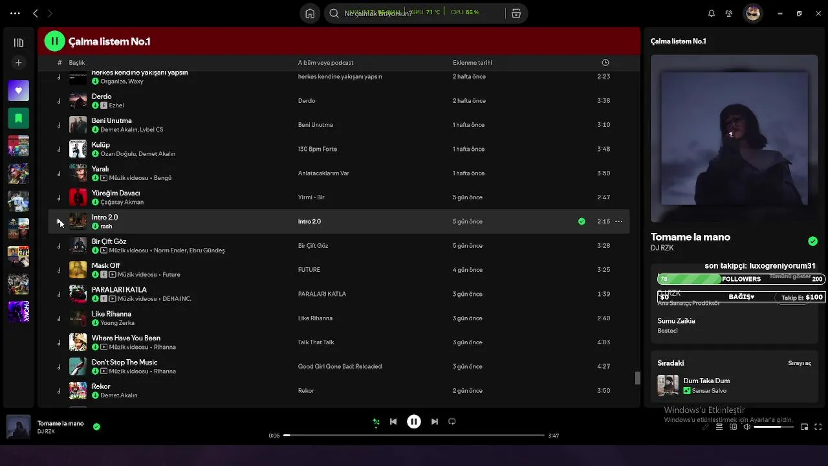Open Tomame la mano title in side panel
828x466 pixels.
point(690,237)
